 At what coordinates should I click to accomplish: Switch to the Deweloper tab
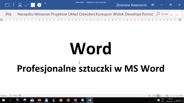[x=133, y=14]
